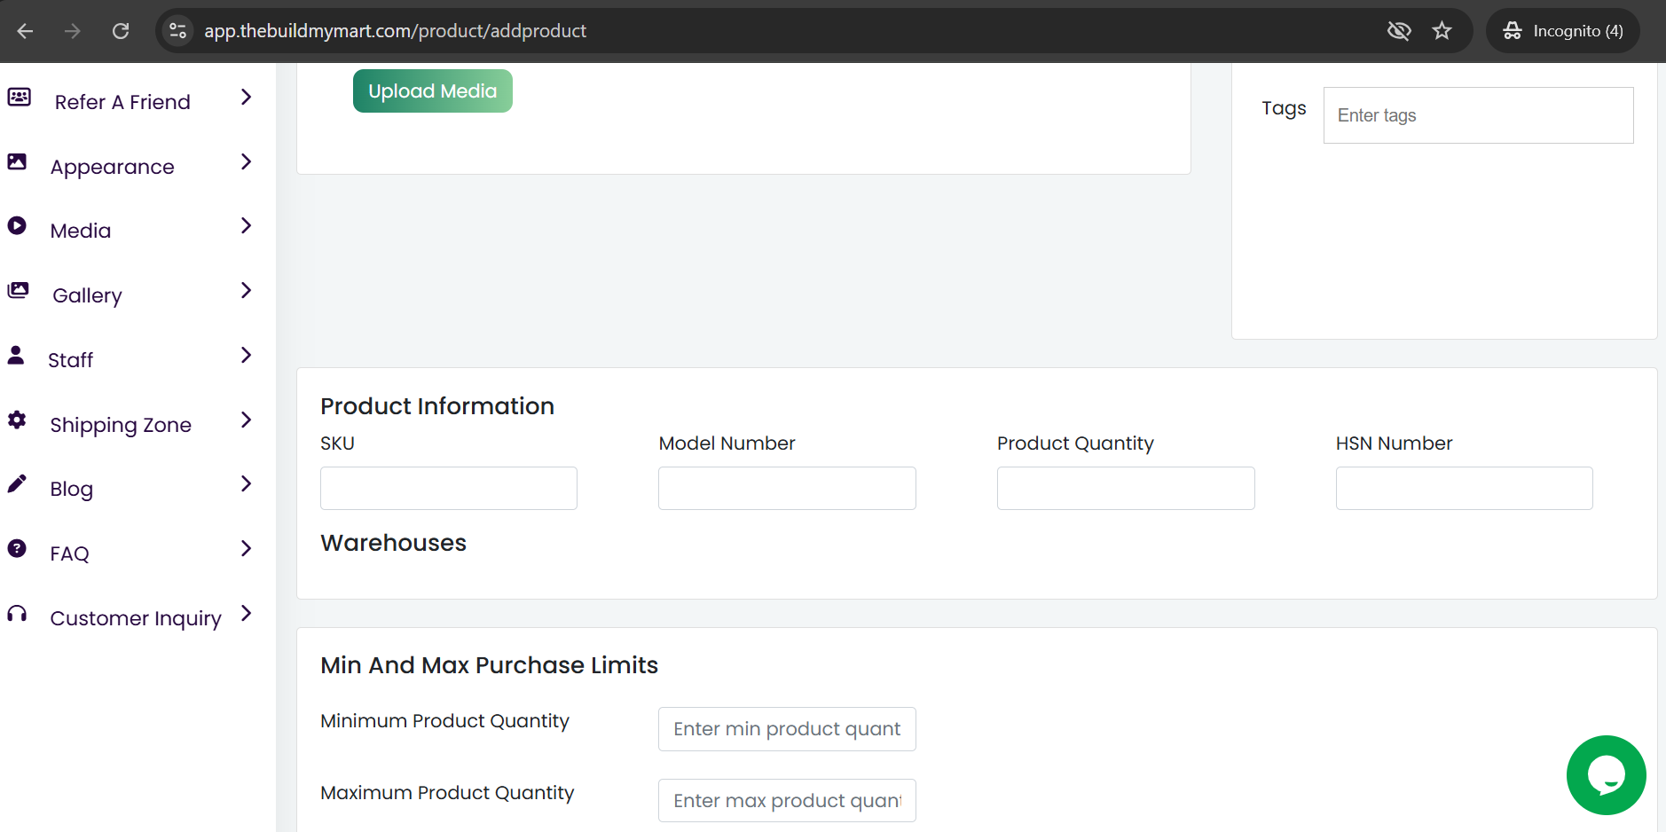The height and width of the screenshot is (832, 1666).
Task: Click the FAQ question mark icon
Action: [x=17, y=548]
